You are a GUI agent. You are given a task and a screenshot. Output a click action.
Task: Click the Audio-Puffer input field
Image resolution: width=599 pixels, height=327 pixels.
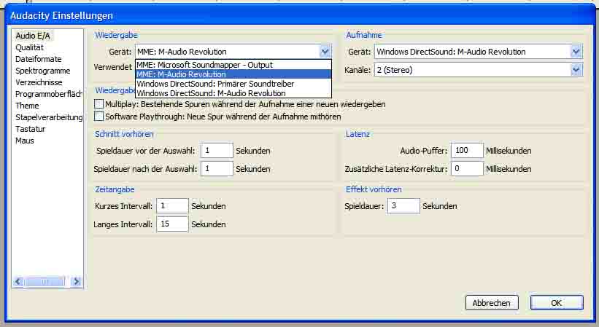click(x=466, y=151)
